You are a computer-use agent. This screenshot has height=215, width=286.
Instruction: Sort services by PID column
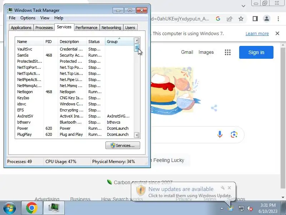50,42
